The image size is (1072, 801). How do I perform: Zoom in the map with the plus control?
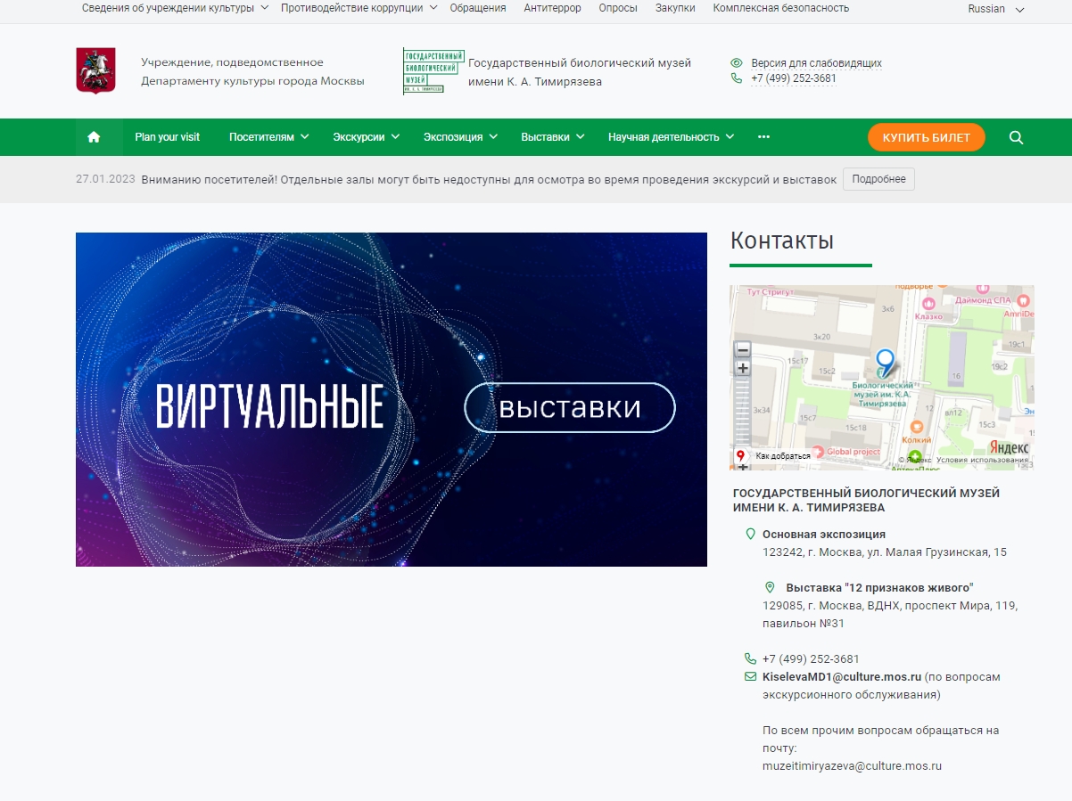click(x=744, y=366)
